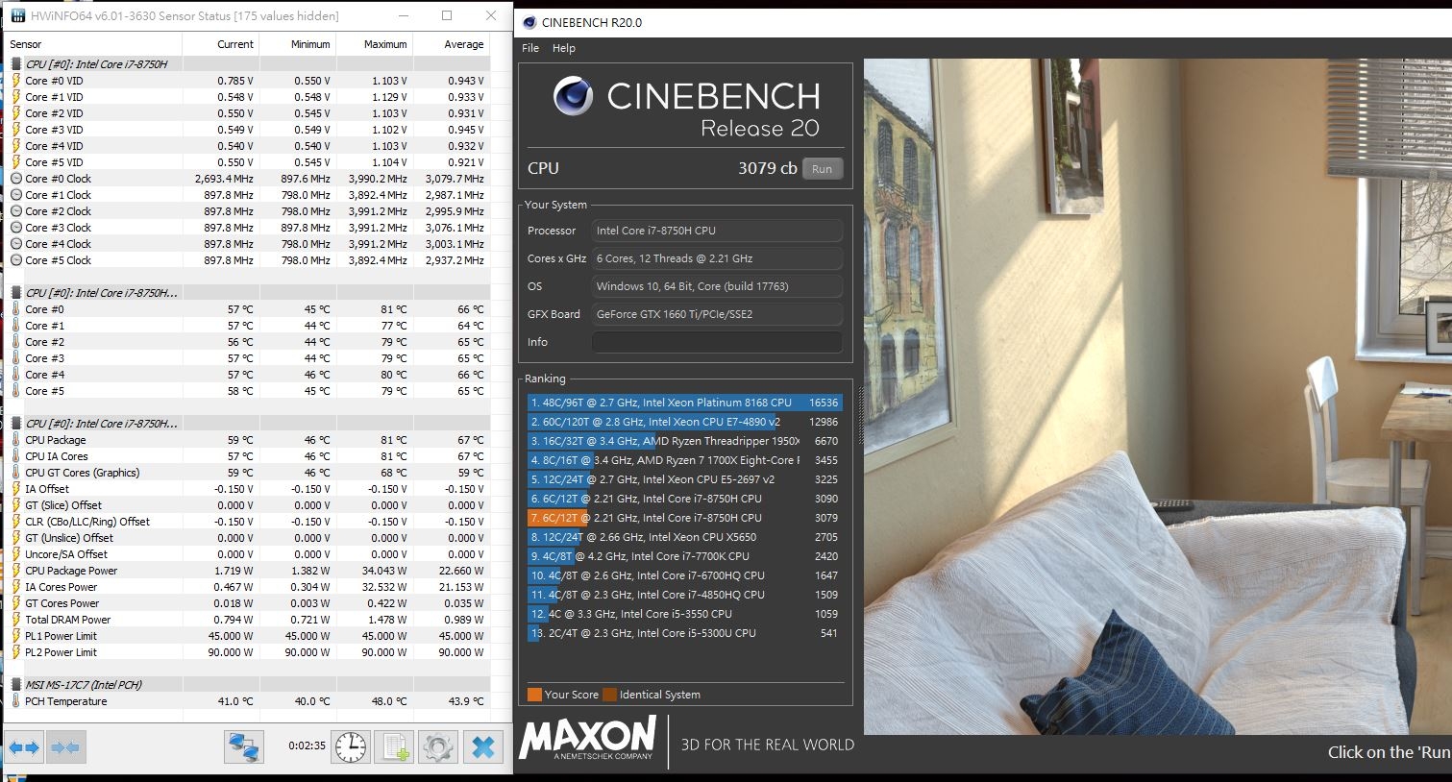Click the CLR (CBo/LLC/Ring) Offset row

pyautogui.click(x=248, y=522)
